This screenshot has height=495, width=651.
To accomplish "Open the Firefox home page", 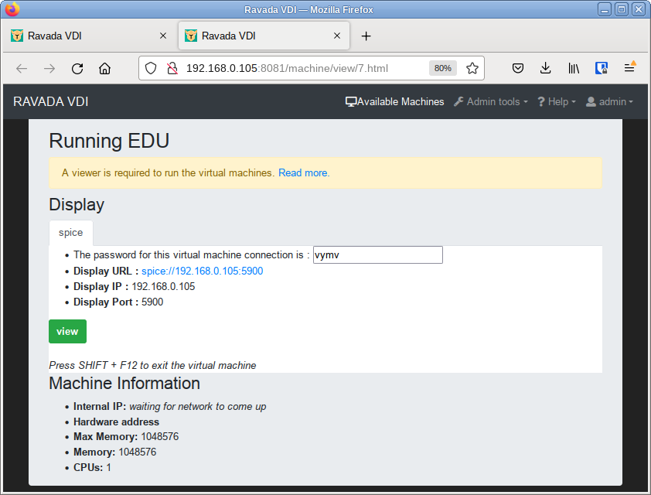I will [x=104, y=69].
